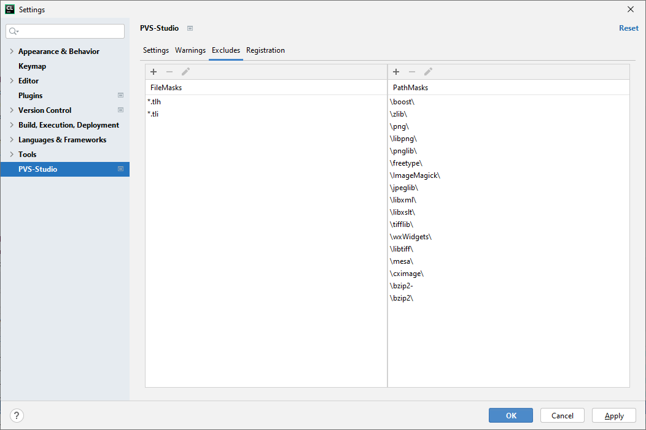Switch to the Settings tab
This screenshot has width=646, height=430.
click(156, 50)
